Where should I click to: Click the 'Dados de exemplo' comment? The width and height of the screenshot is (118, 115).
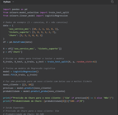[35, 22]
